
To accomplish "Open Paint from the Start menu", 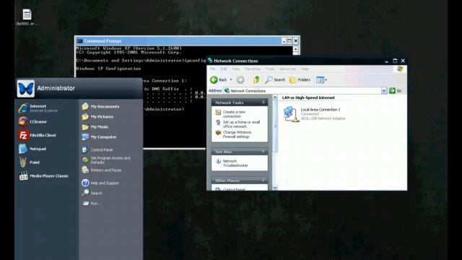I will [30, 162].
